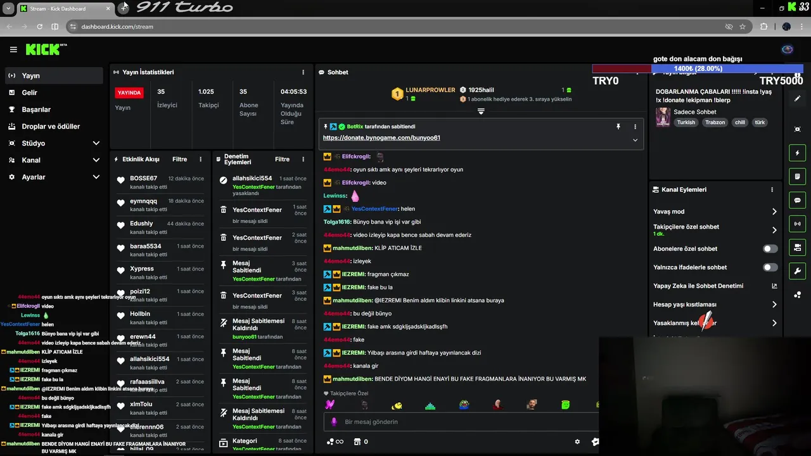This screenshot has width=811, height=456.
Task: Unpin the pinned BotRix message with the pin icon
Action: point(618,127)
